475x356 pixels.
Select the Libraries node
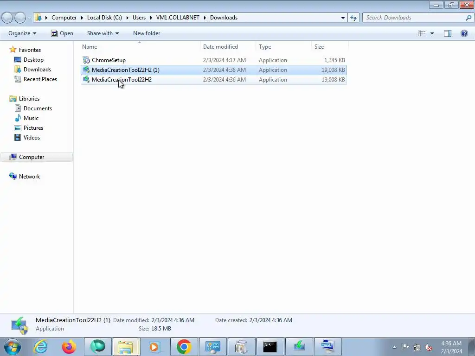tap(29, 98)
